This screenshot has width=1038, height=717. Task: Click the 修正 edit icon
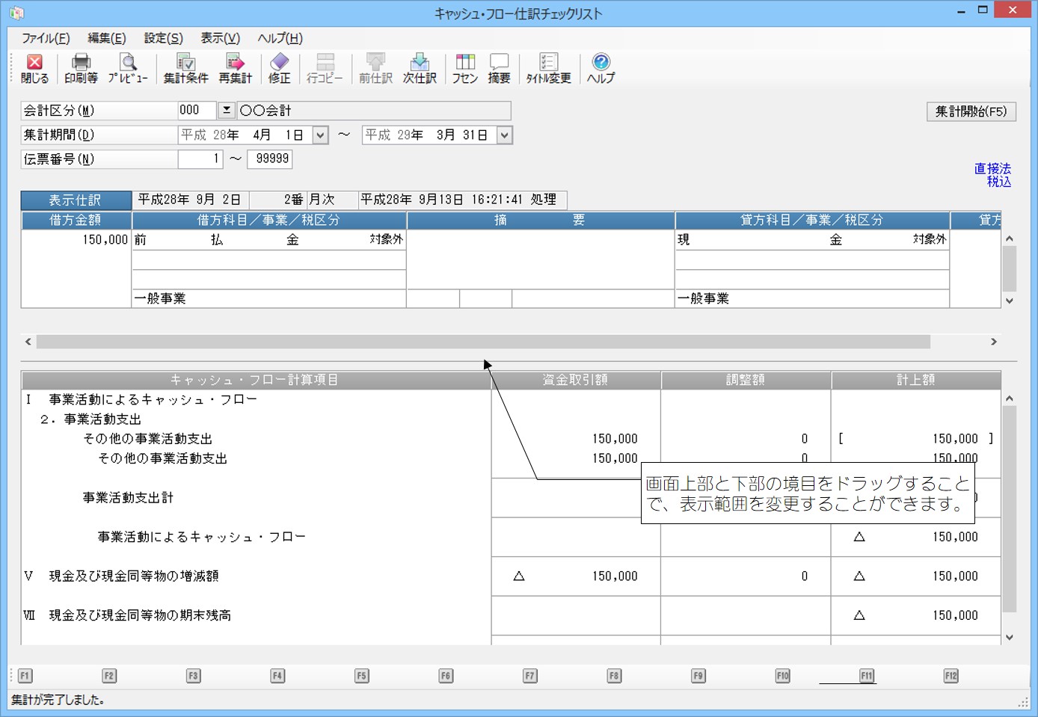tap(279, 68)
